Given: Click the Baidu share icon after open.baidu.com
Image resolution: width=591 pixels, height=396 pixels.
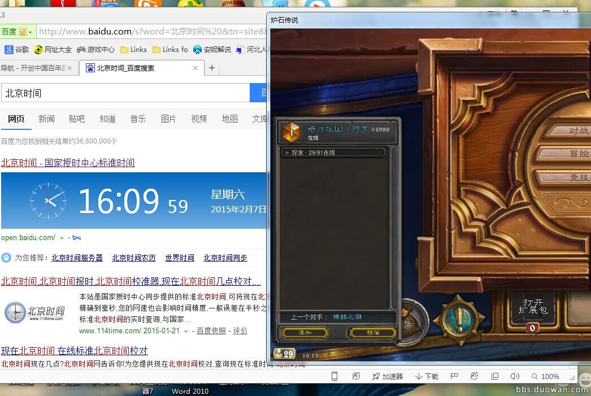Looking at the screenshot, I should coord(76,238).
